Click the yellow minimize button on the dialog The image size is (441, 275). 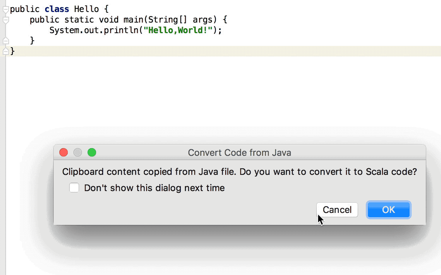tap(78, 152)
